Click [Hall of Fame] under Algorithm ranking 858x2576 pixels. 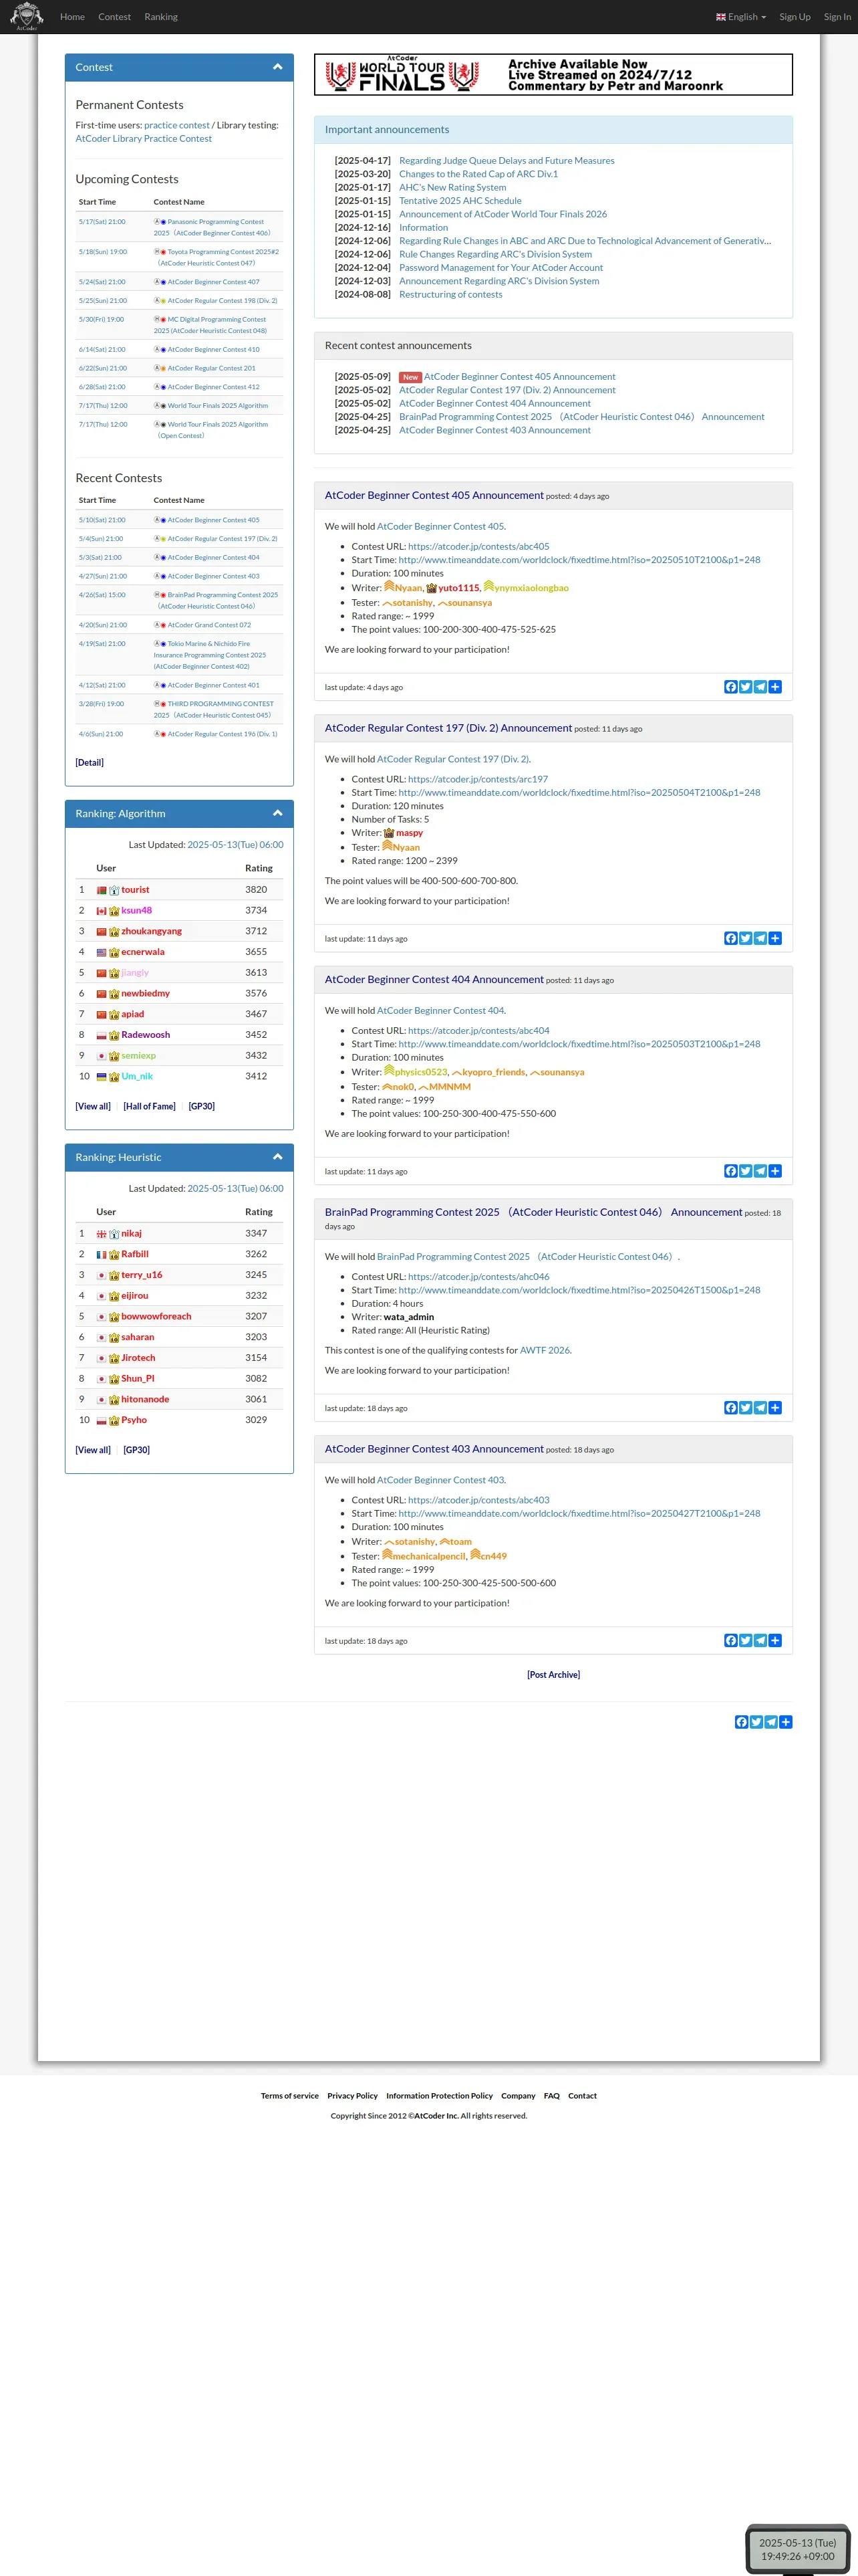click(150, 1106)
